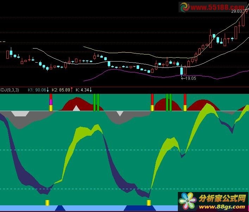The width and height of the screenshot is (249, 212).
Task: Click the white upward triangle inside the dark red hump
Action: pos(76,108)
